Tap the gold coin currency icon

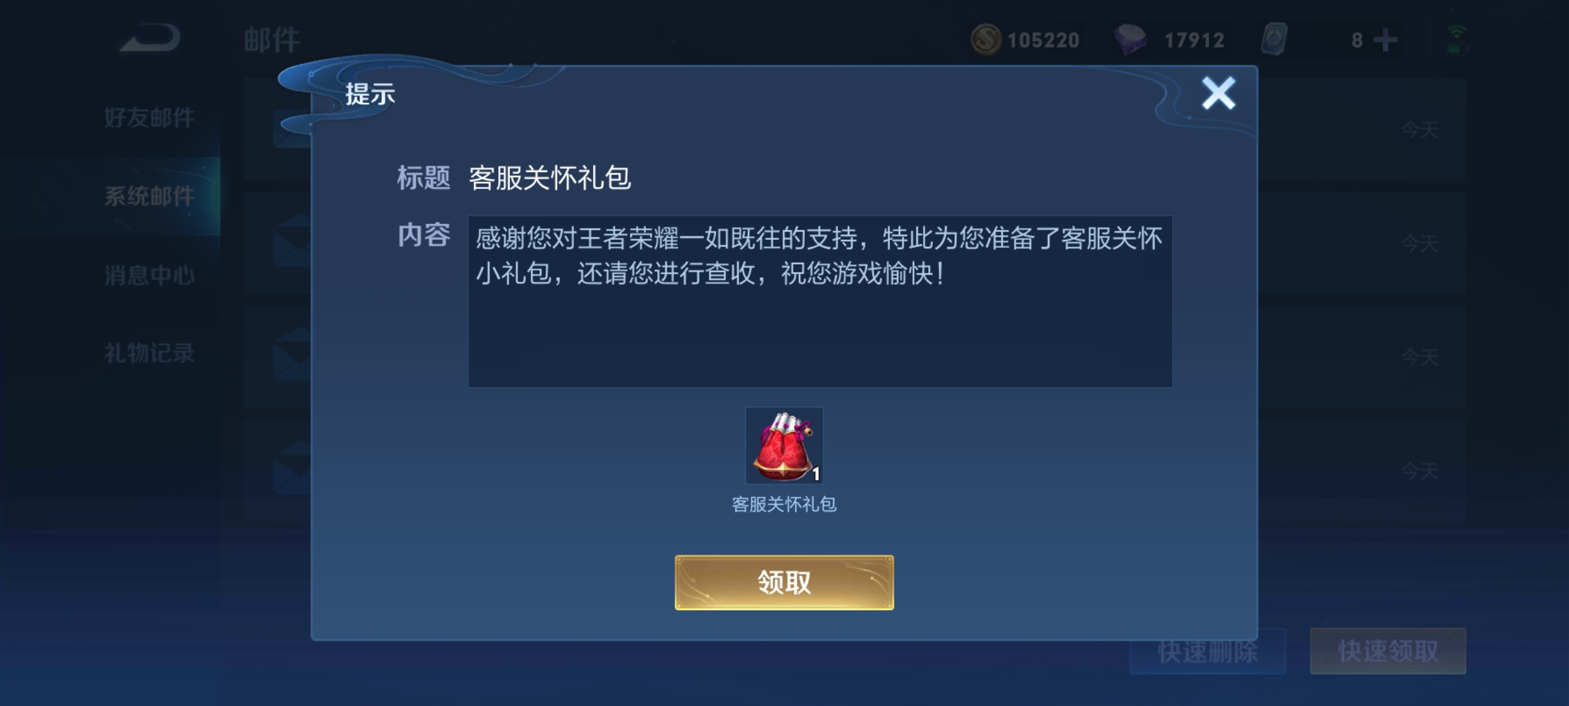tap(986, 39)
